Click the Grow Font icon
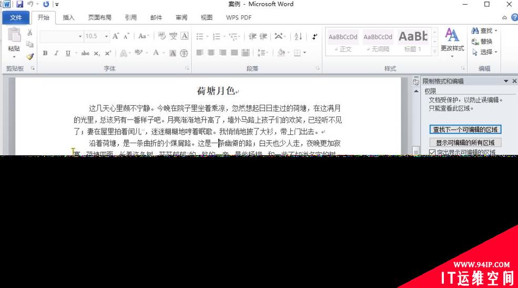Image resolution: width=518 pixels, height=288 pixels. pyautogui.click(x=116, y=36)
